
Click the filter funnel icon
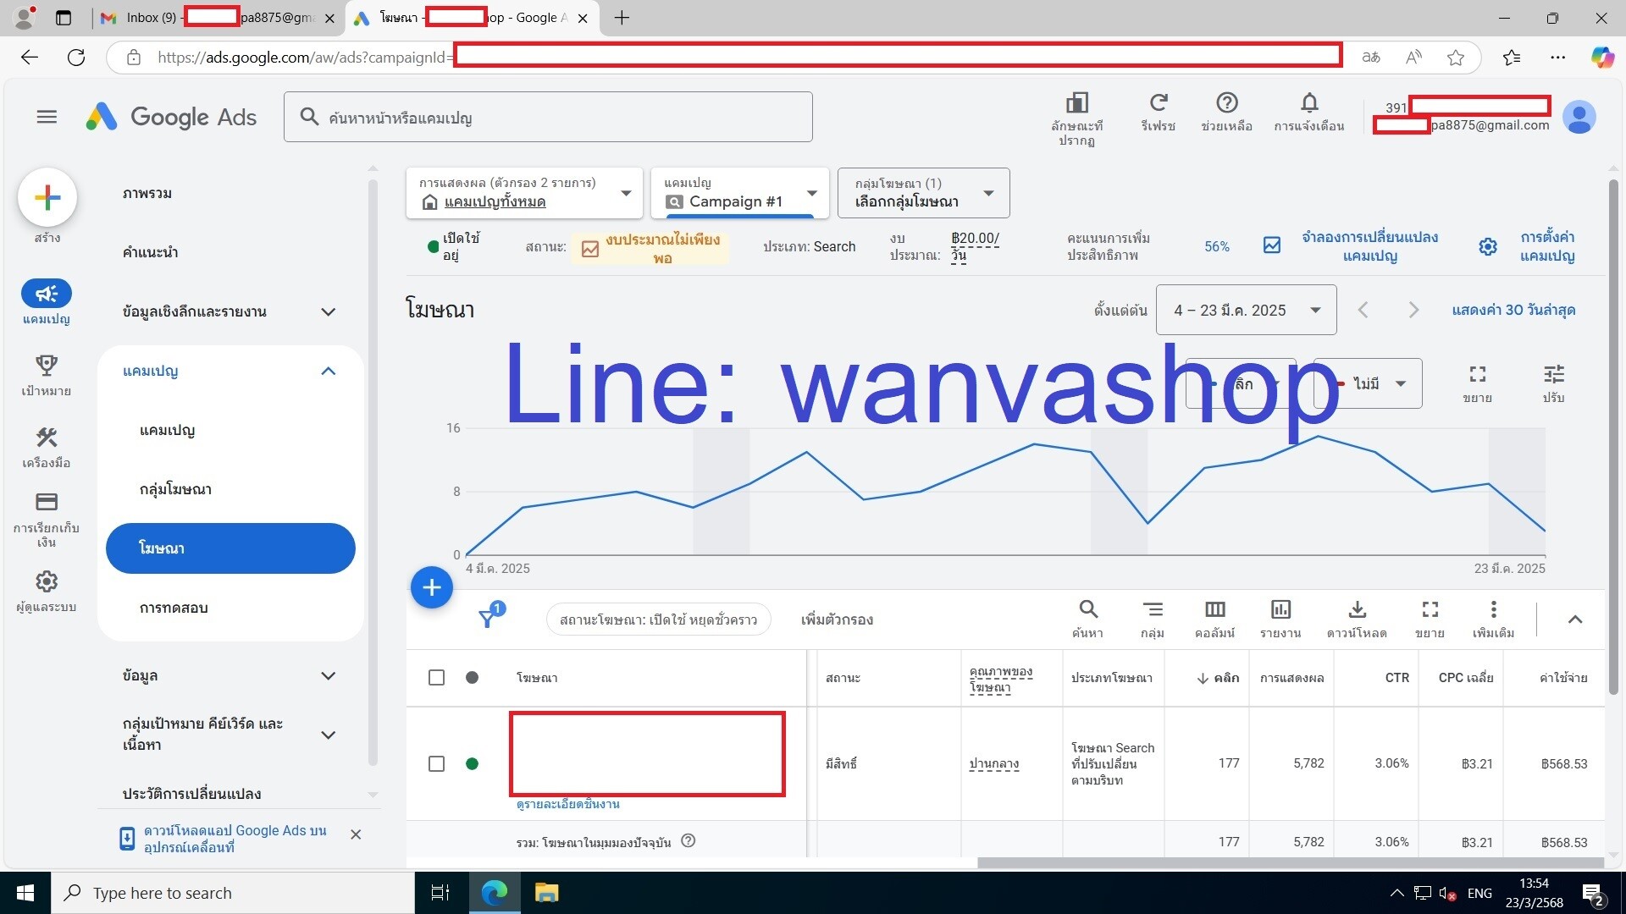(x=488, y=619)
